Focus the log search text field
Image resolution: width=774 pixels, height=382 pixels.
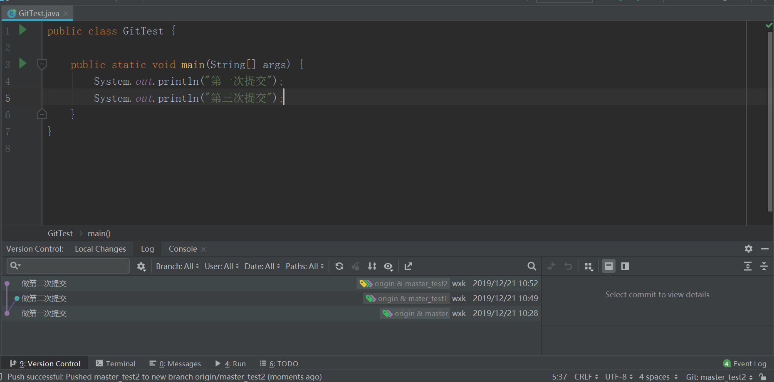tap(68, 266)
